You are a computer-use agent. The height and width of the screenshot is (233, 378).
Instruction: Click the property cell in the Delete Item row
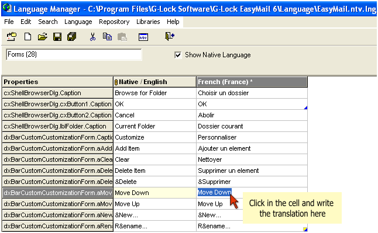pos(57,171)
